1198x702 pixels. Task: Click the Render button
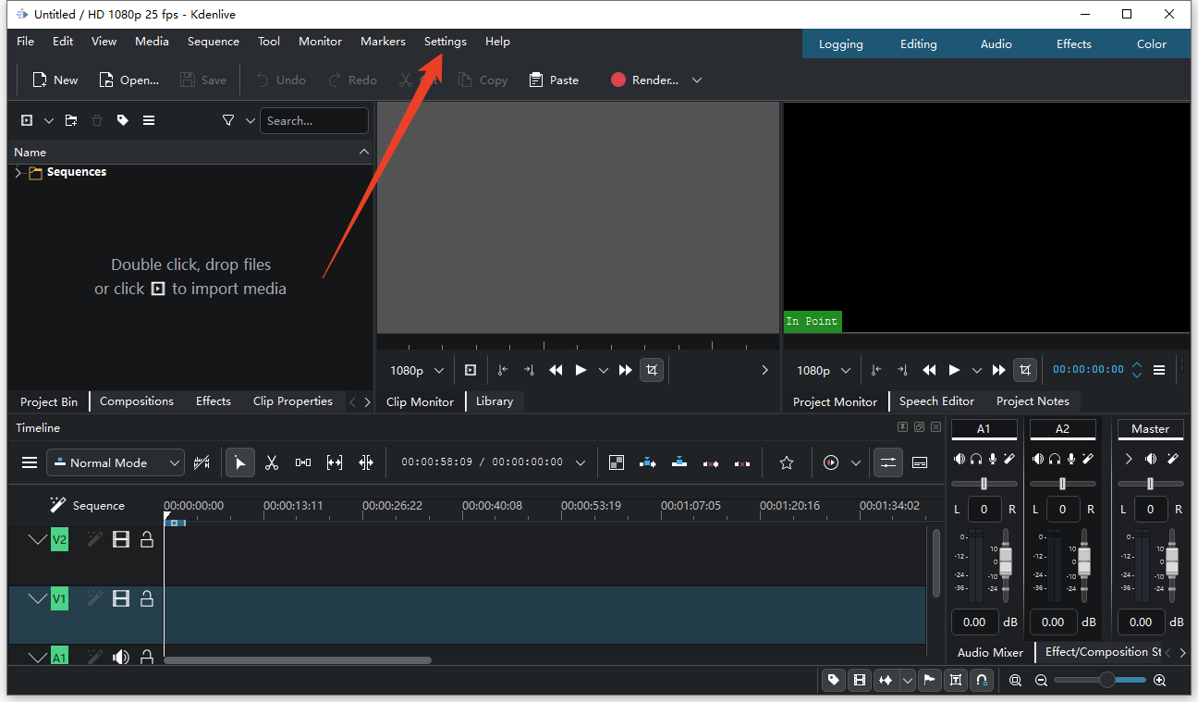point(645,80)
